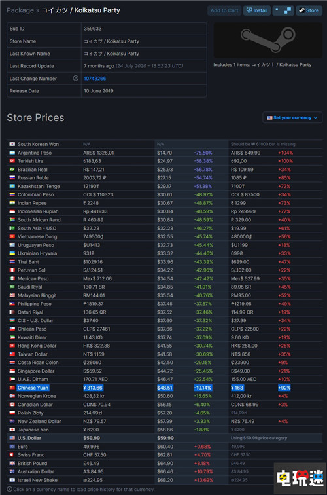Click the Canadian flag icon

click(12, 405)
